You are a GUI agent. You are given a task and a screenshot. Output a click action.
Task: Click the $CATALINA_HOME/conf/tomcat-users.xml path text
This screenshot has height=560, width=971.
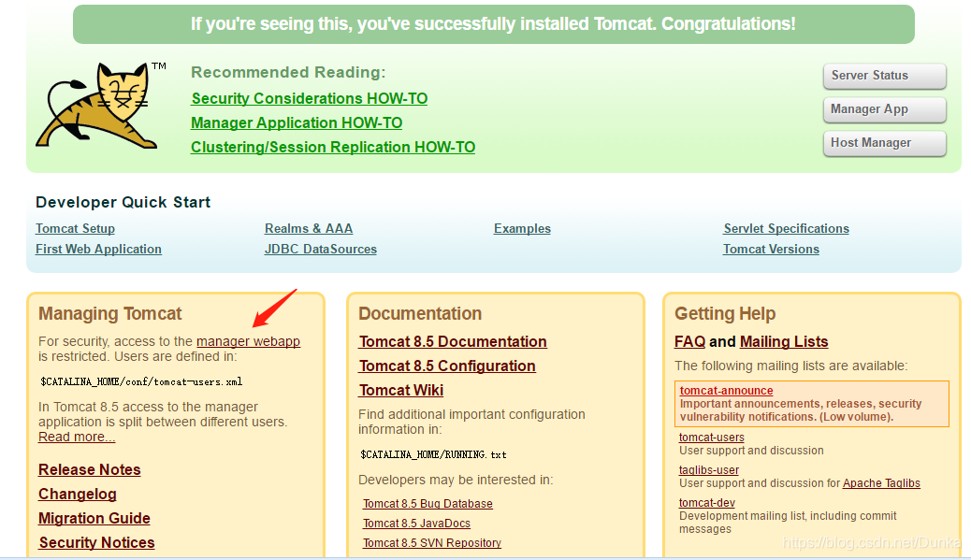click(141, 381)
